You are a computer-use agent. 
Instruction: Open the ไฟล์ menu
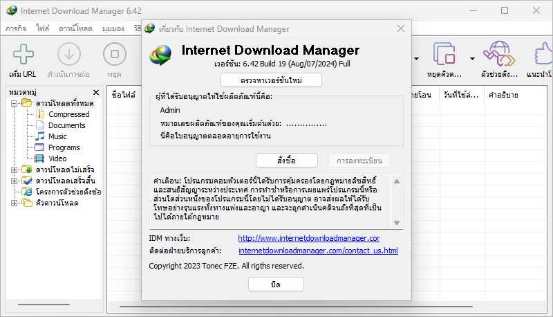tap(43, 28)
